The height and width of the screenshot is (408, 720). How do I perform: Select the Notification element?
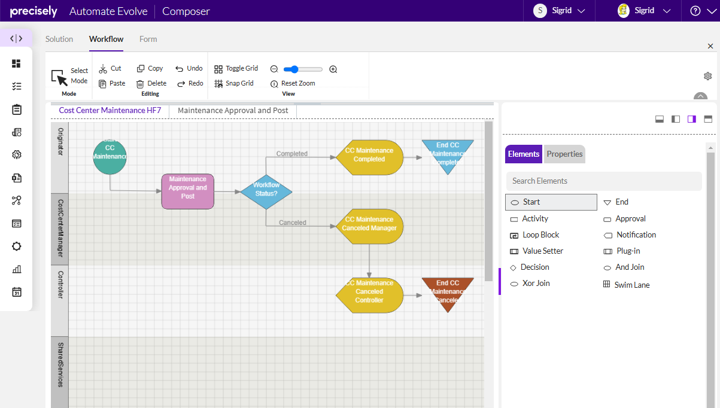click(630, 235)
